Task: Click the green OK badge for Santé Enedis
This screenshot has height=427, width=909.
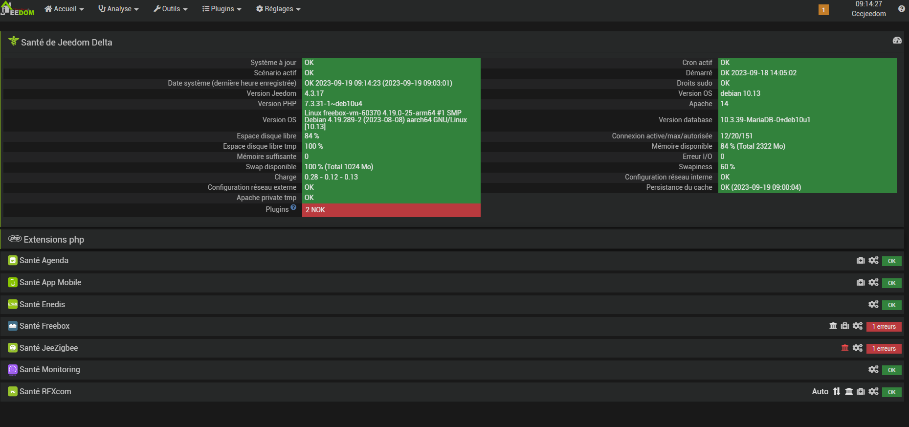Action: click(x=892, y=305)
